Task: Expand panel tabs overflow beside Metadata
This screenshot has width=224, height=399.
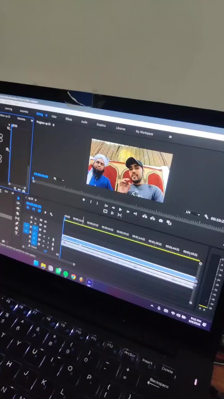Action: tap(32, 121)
